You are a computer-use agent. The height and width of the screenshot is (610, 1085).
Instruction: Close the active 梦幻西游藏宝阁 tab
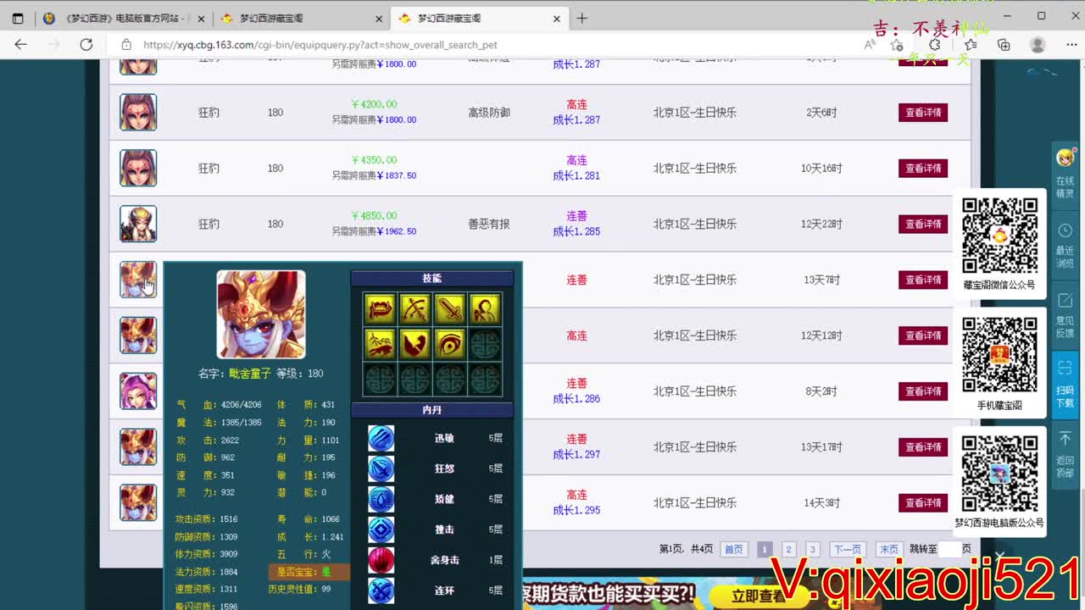point(557,18)
